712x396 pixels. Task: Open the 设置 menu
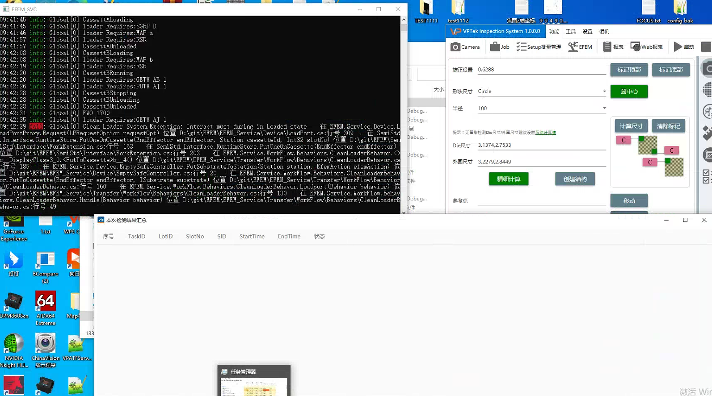(587, 32)
